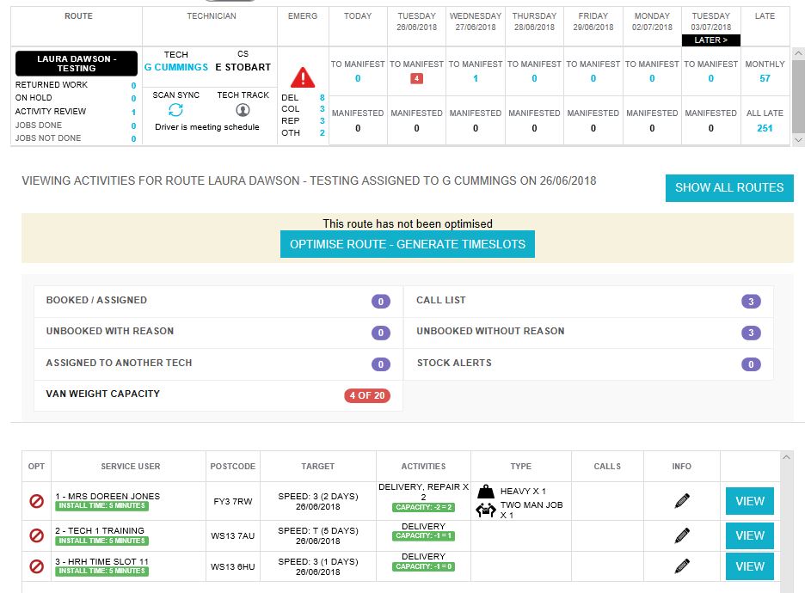Click the Later > button under Tuesday 03/07/2018
811x593 pixels.
tap(710, 40)
